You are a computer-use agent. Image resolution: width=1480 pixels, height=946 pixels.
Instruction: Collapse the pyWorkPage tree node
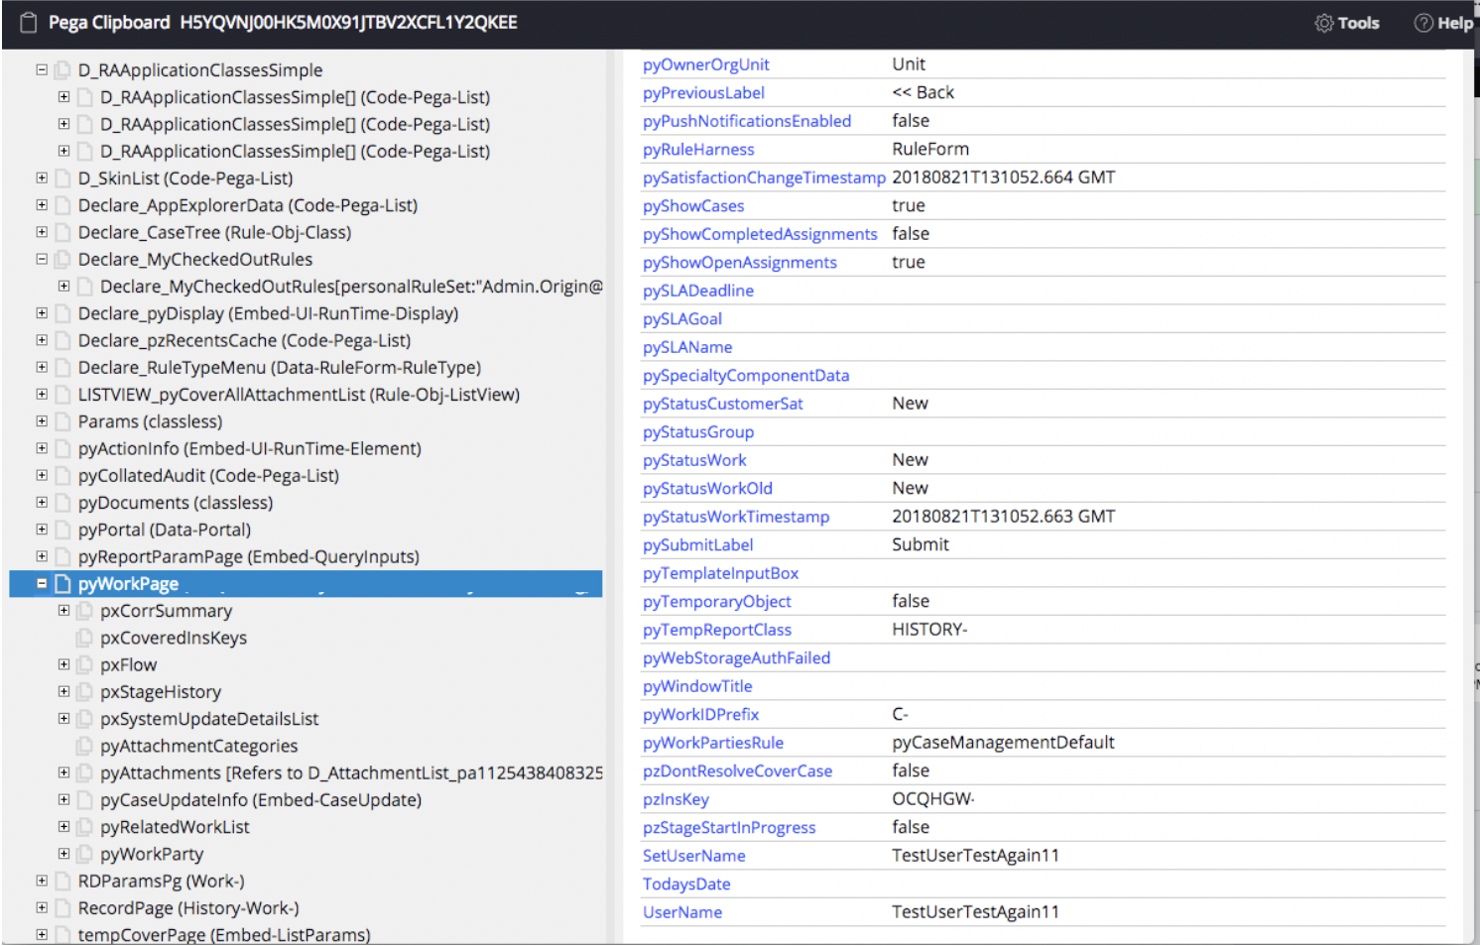(x=42, y=583)
